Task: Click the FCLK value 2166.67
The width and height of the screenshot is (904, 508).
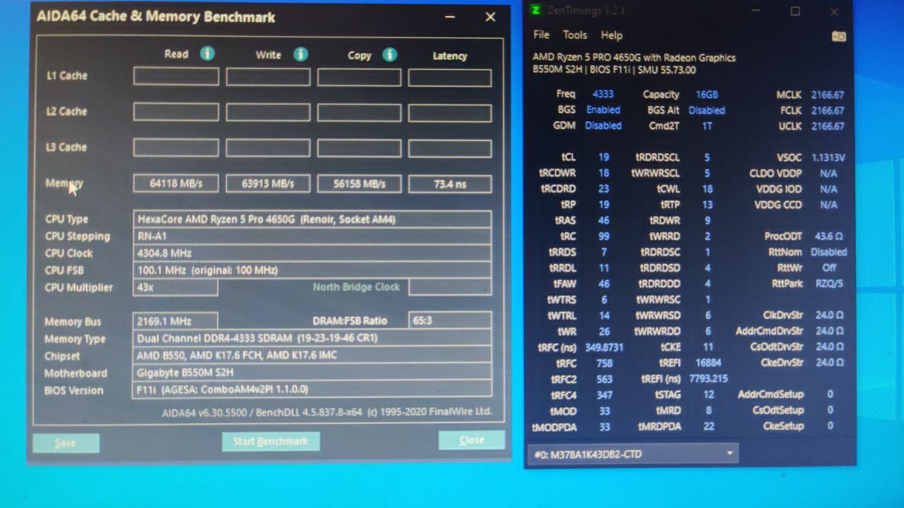Action: [828, 111]
